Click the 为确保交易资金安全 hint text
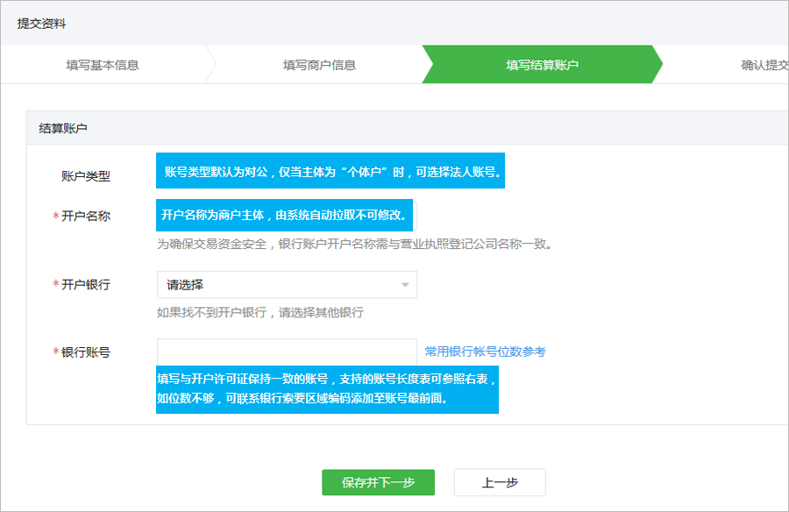 coord(354,245)
